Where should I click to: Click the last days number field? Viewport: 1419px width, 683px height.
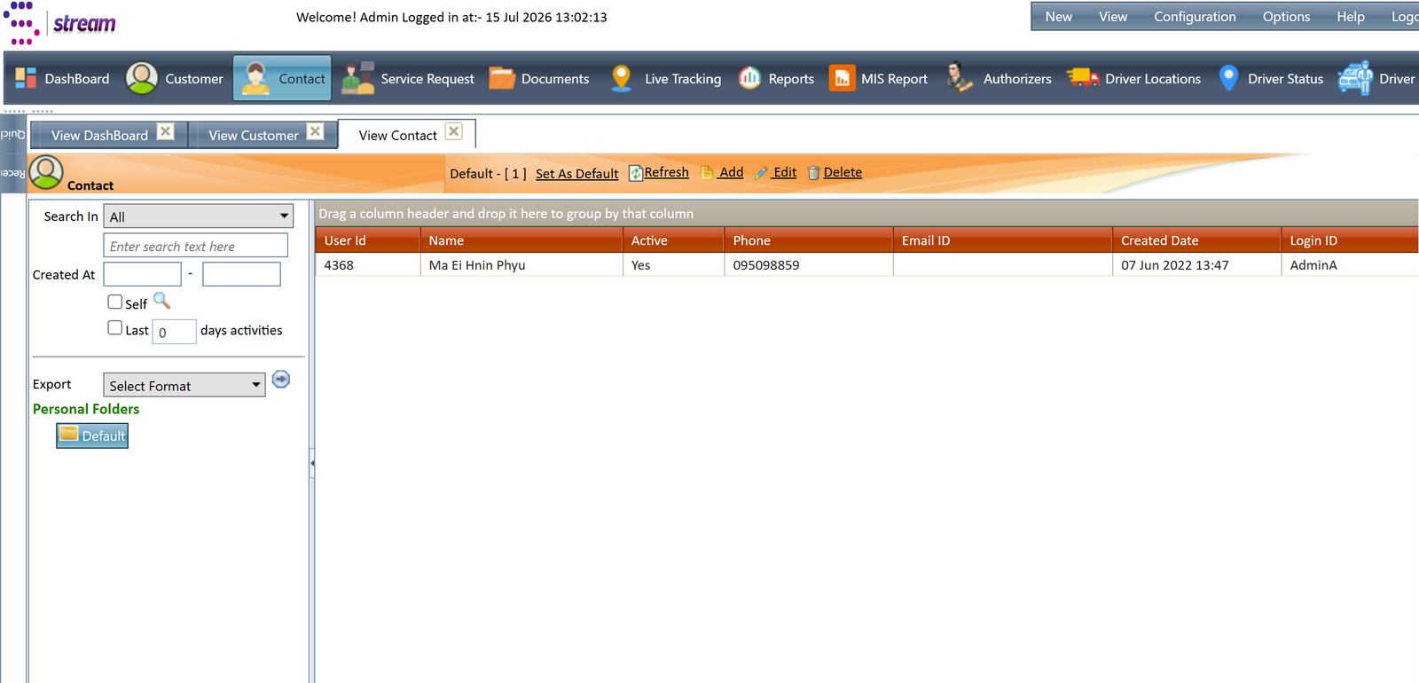pos(174,332)
